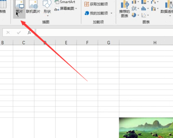Select column B header
Screen dimensions: 173x138
(x=7, y=43)
